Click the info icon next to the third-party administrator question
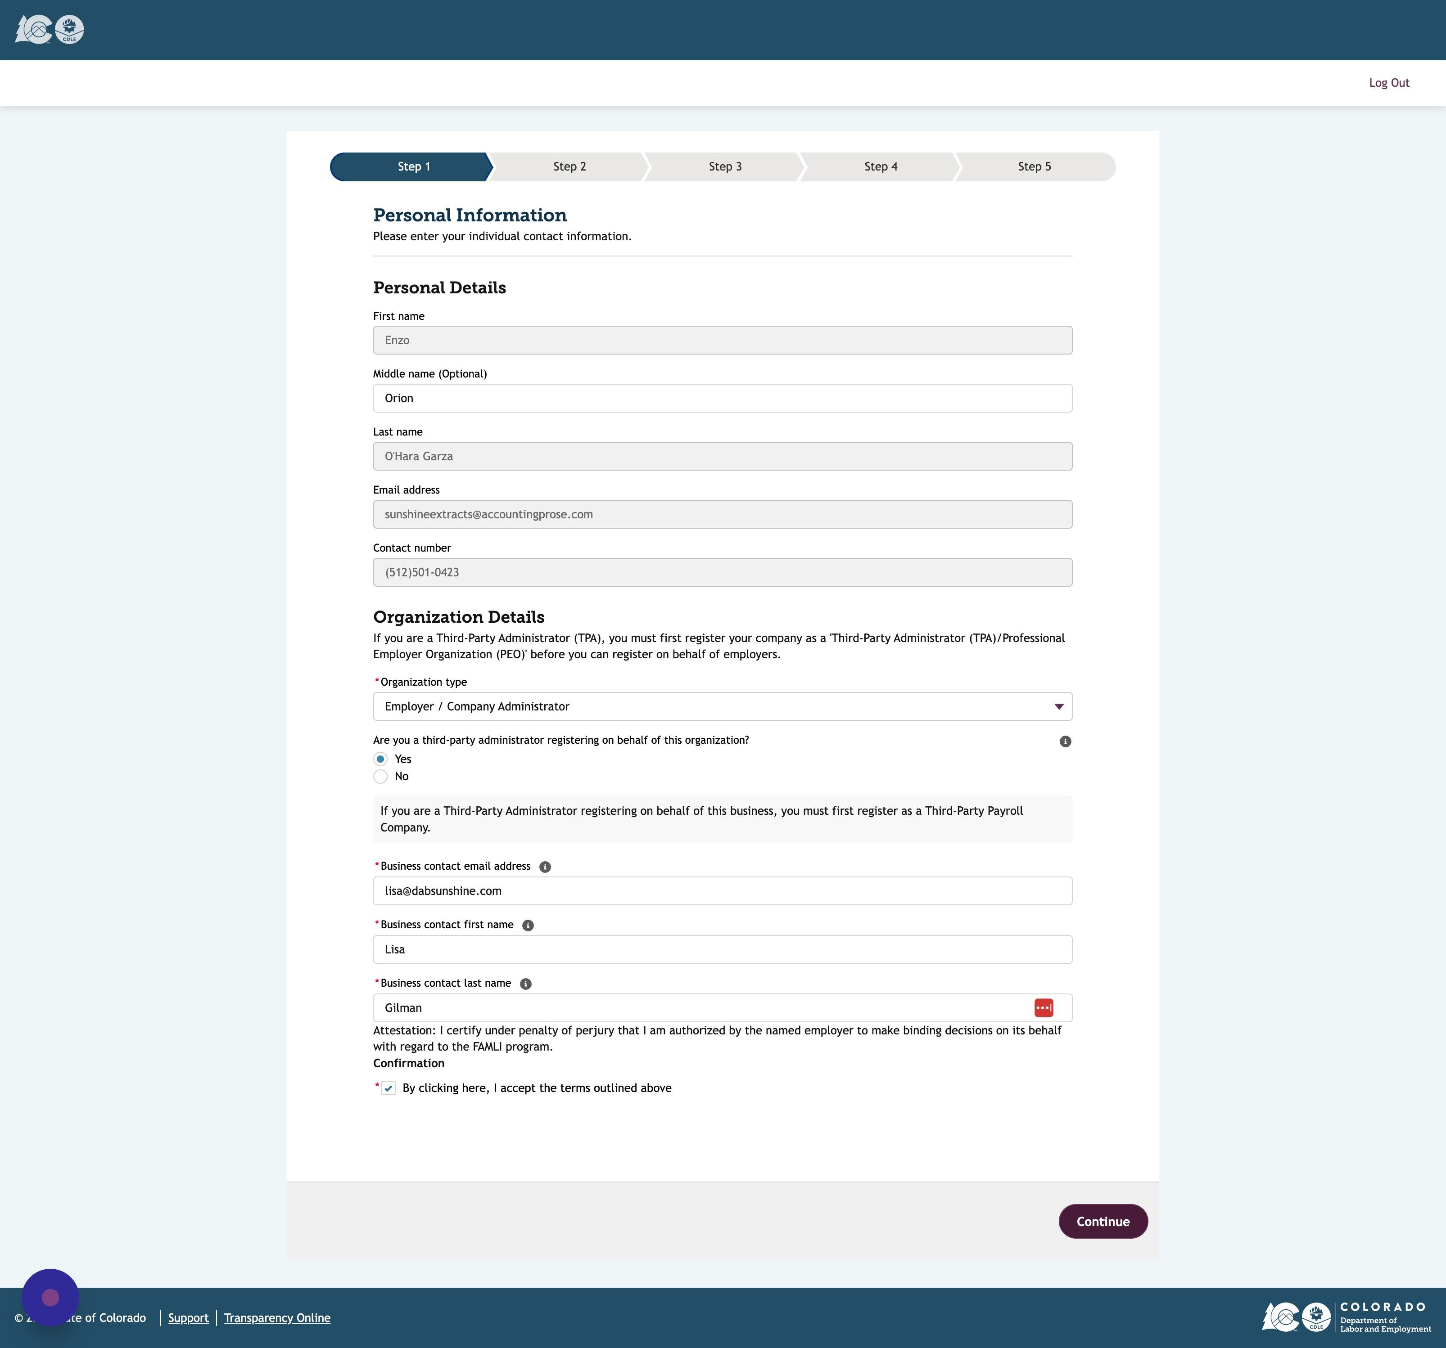 (x=1065, y=741)
